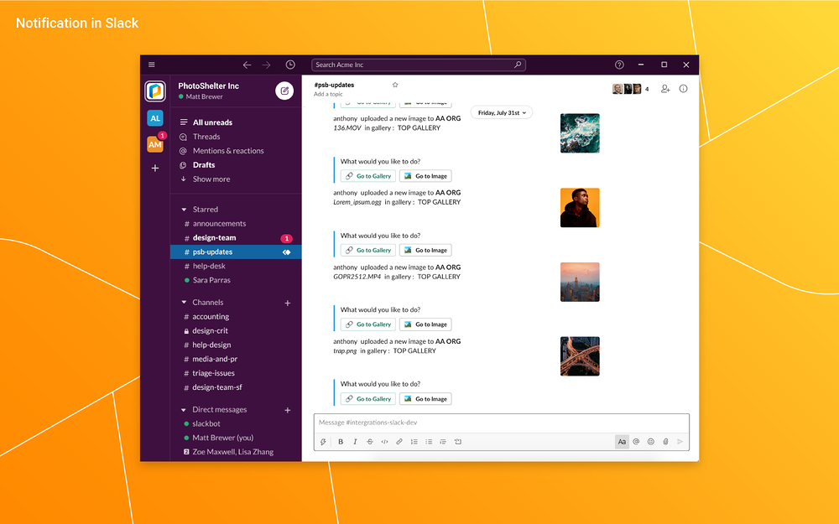Toggle inline code formatting
Image resolution: width=839 pixels, height=524 pixels.
click(384, 442)
